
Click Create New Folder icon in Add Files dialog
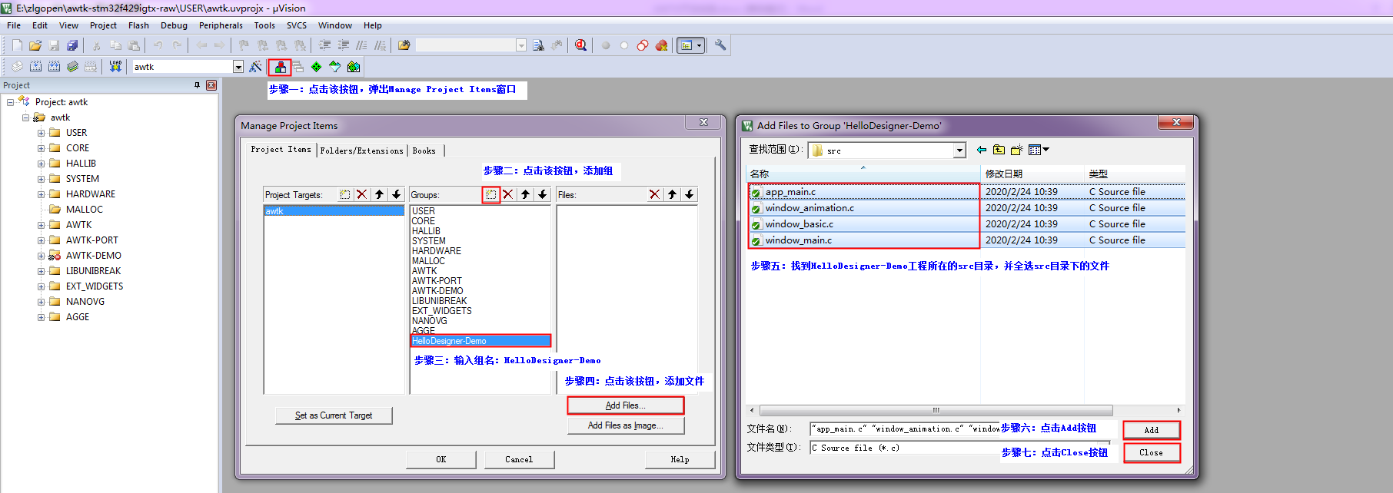(x=1016, y=150)
